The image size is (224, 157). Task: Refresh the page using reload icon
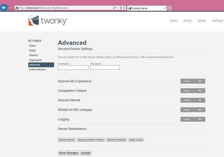coord(124,8)
